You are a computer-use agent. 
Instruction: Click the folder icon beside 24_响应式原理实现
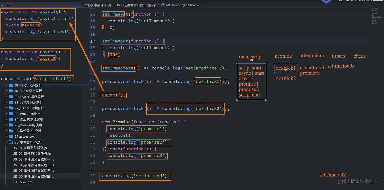pyautogui.click(x=11, y=119)
